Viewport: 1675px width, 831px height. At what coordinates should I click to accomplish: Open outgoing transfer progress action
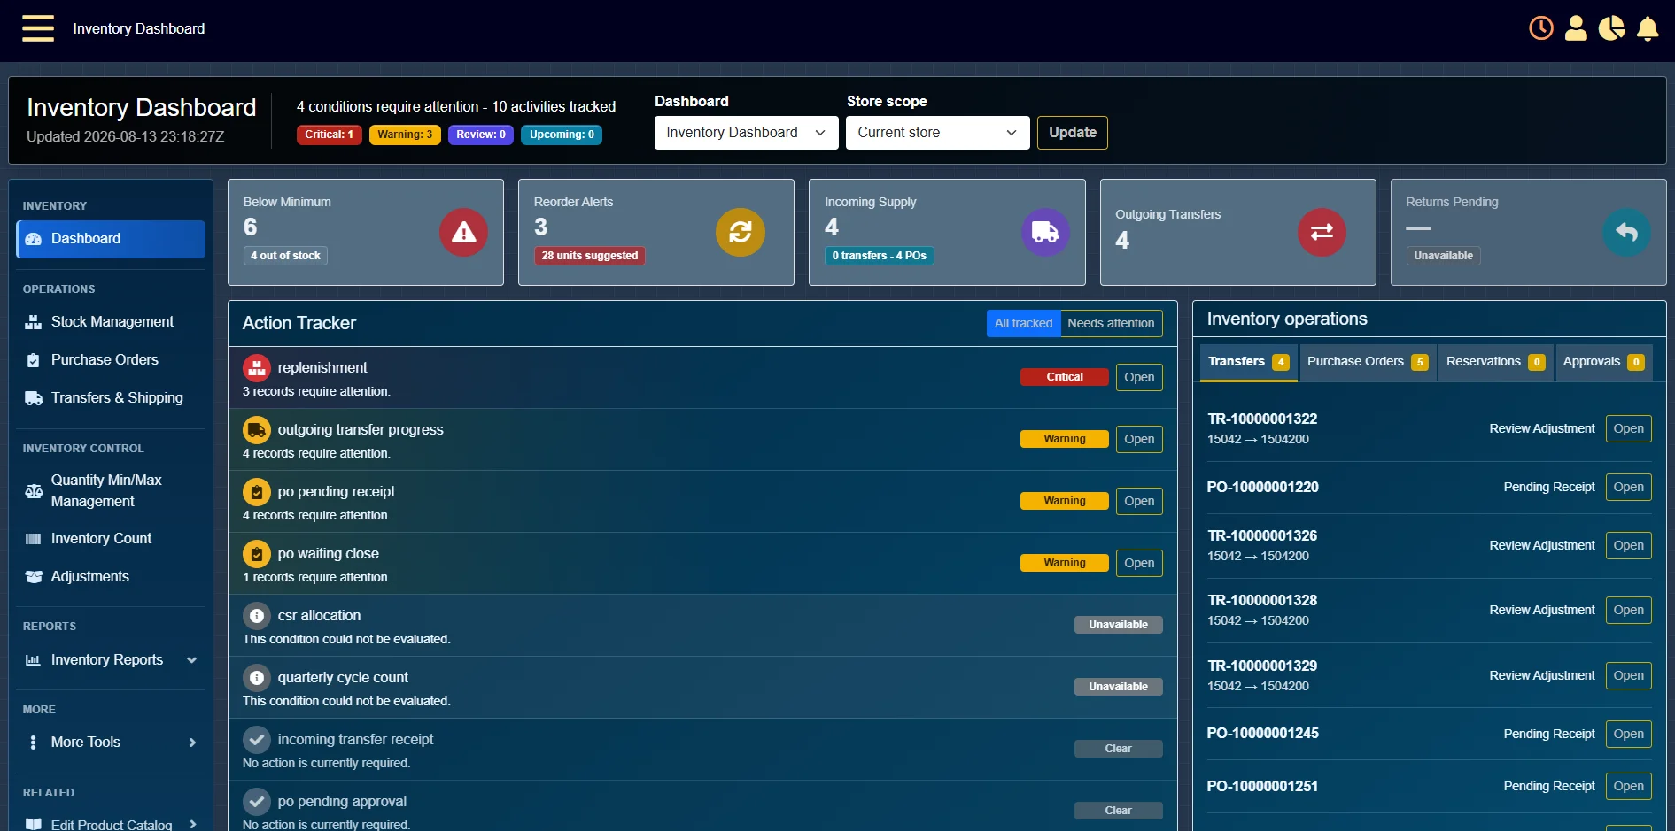1139,439
